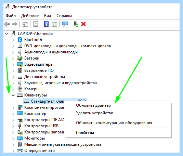Select the Контроллеры USB label
This screenshot has width=183, height=156.
[x=41, y=126]
